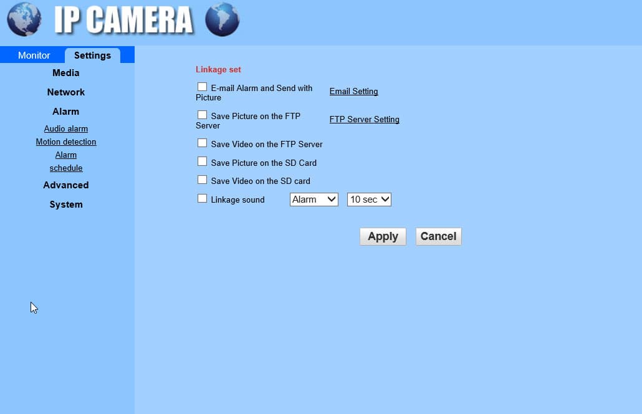Click the Linkage set heading text

(x=218, y=70)
